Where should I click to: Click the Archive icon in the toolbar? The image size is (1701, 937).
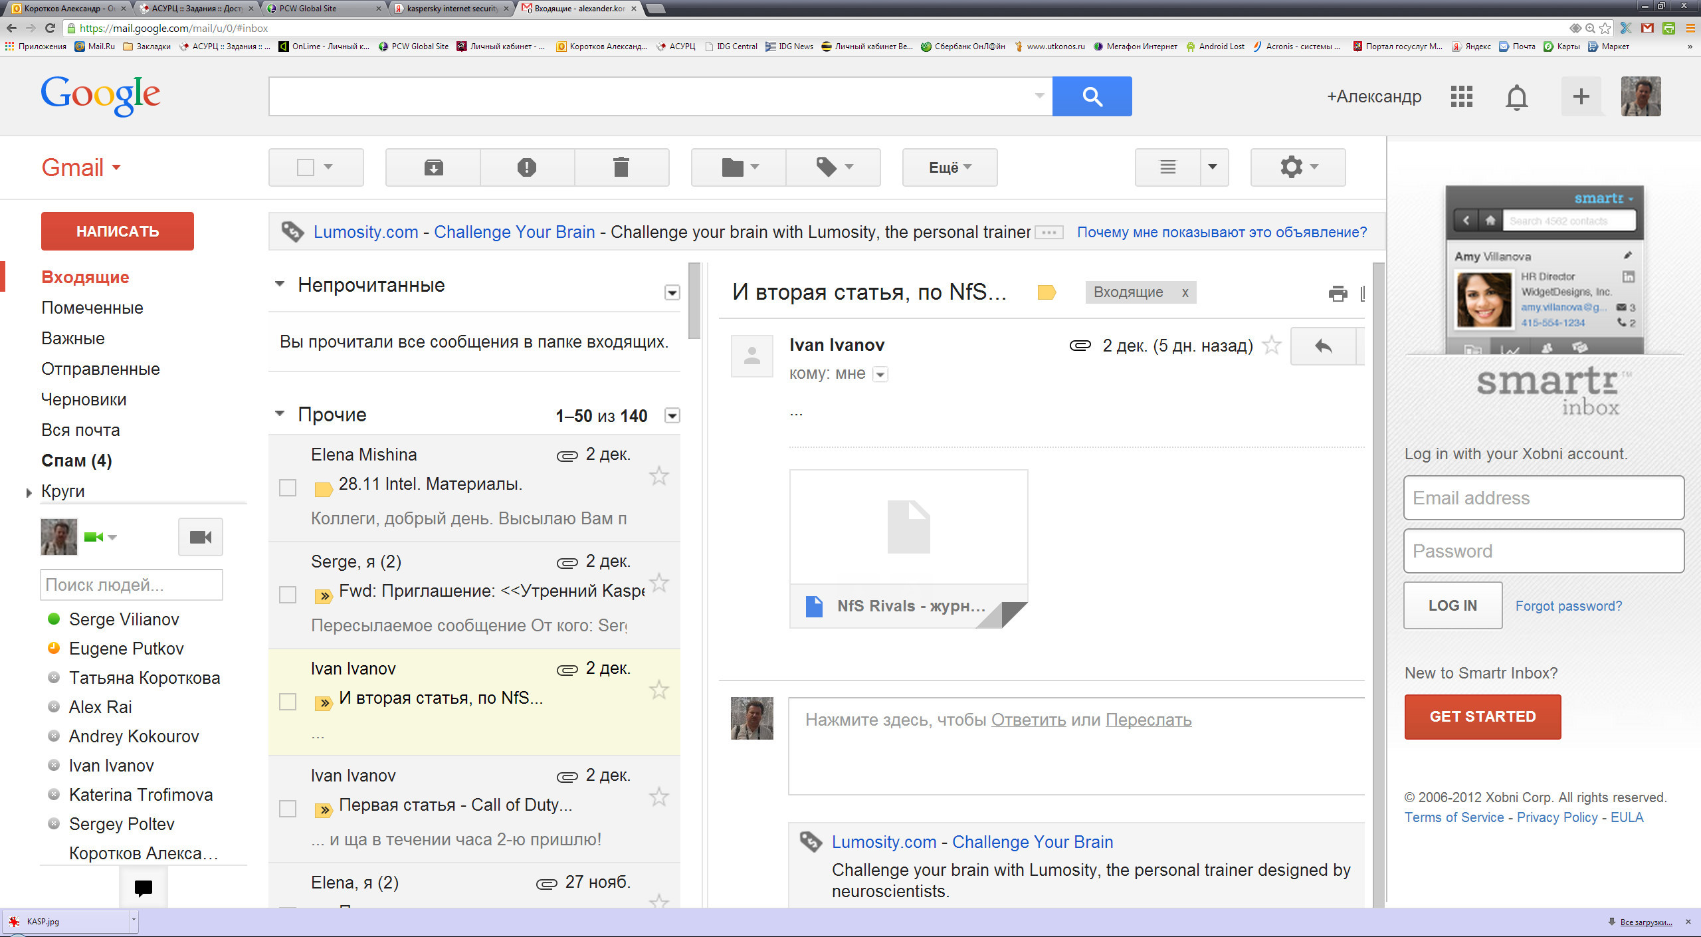(x=433, y=167)
